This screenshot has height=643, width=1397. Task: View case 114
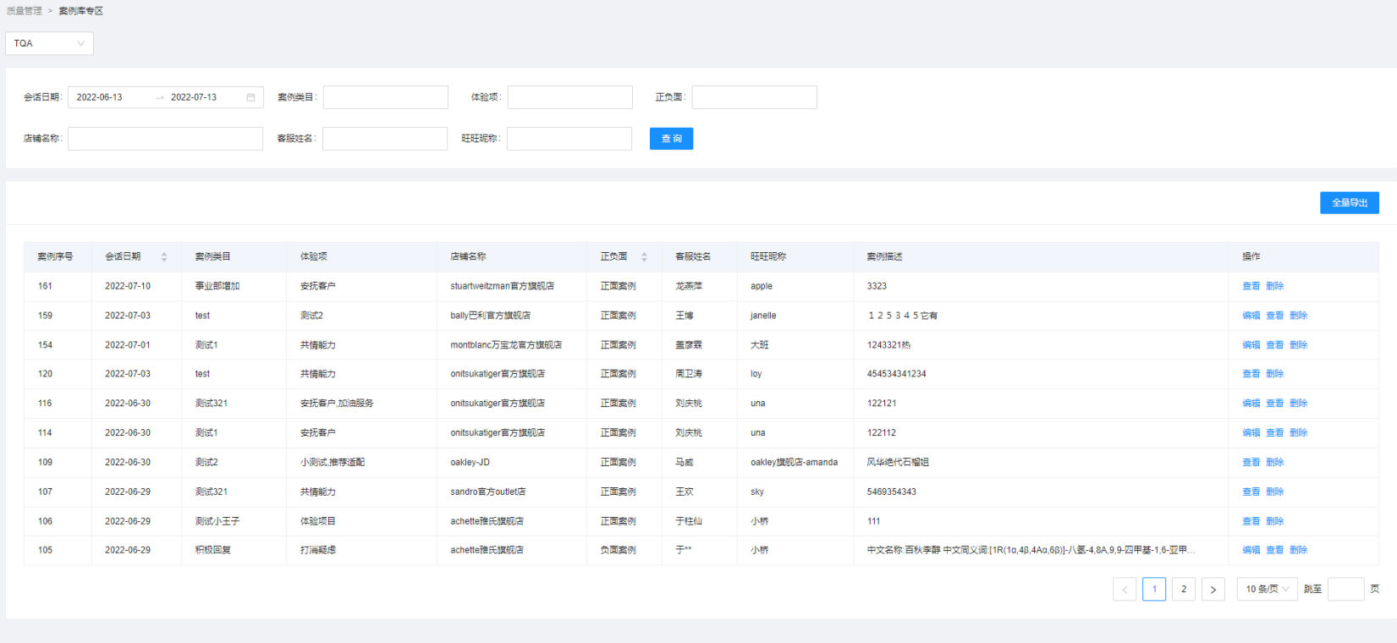pos(1274,433)
